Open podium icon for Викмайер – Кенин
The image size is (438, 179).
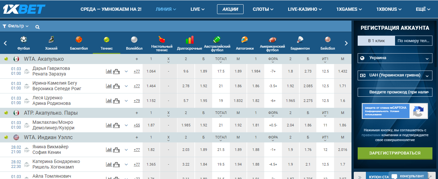pyautogui.click(x=116, y=150)
